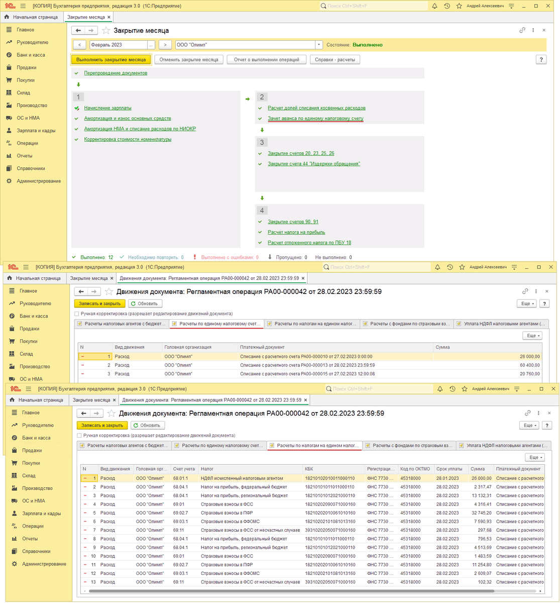Open help question mark in Закрытие месяца

pos(541,59)
